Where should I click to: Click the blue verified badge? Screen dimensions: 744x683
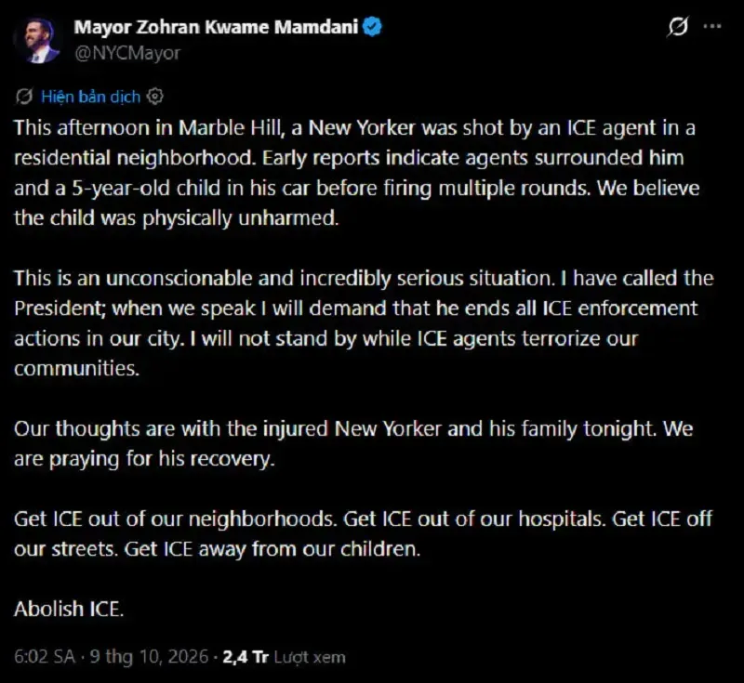click(372, 27)
